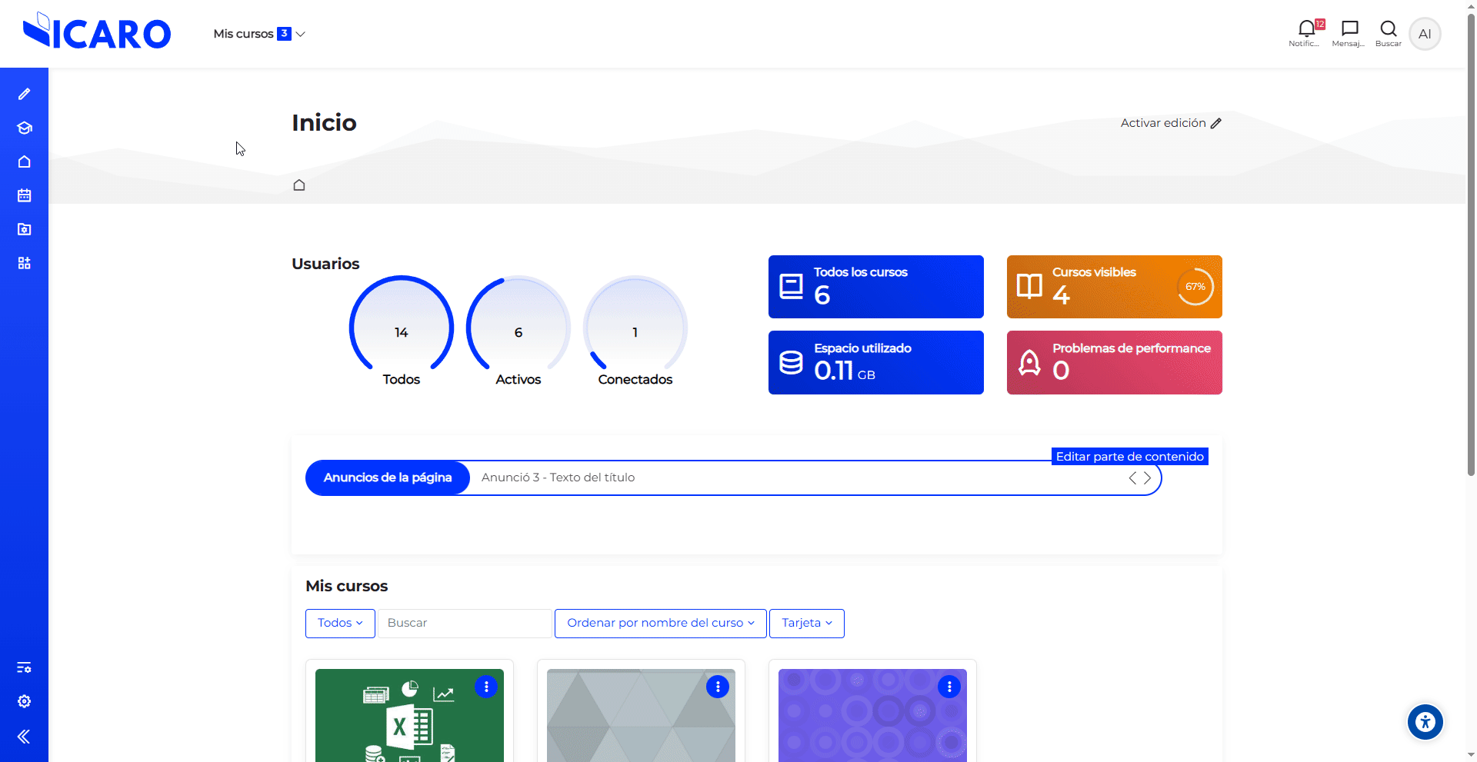Click Editar parte de contenido link
1477x762 pixels.
point(1129,457)
